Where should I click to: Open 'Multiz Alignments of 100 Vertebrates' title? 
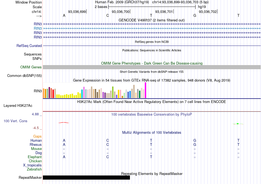152,133
